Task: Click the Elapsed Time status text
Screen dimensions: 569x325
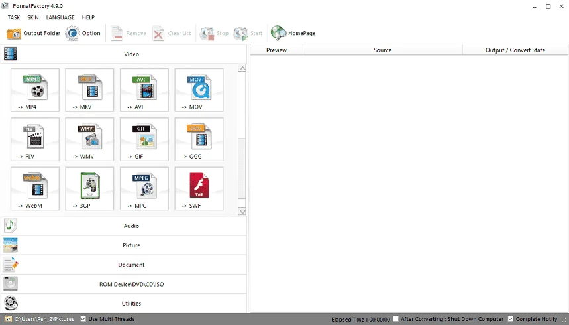Action: [x=360, y=319]
